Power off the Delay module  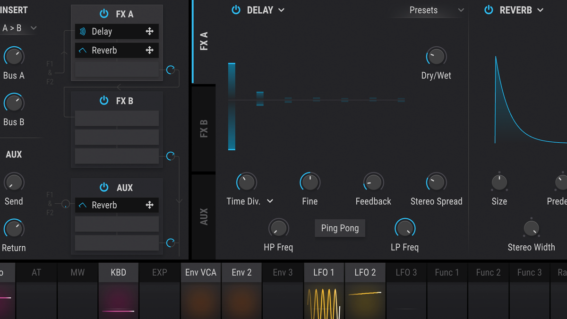coord(236,9)
